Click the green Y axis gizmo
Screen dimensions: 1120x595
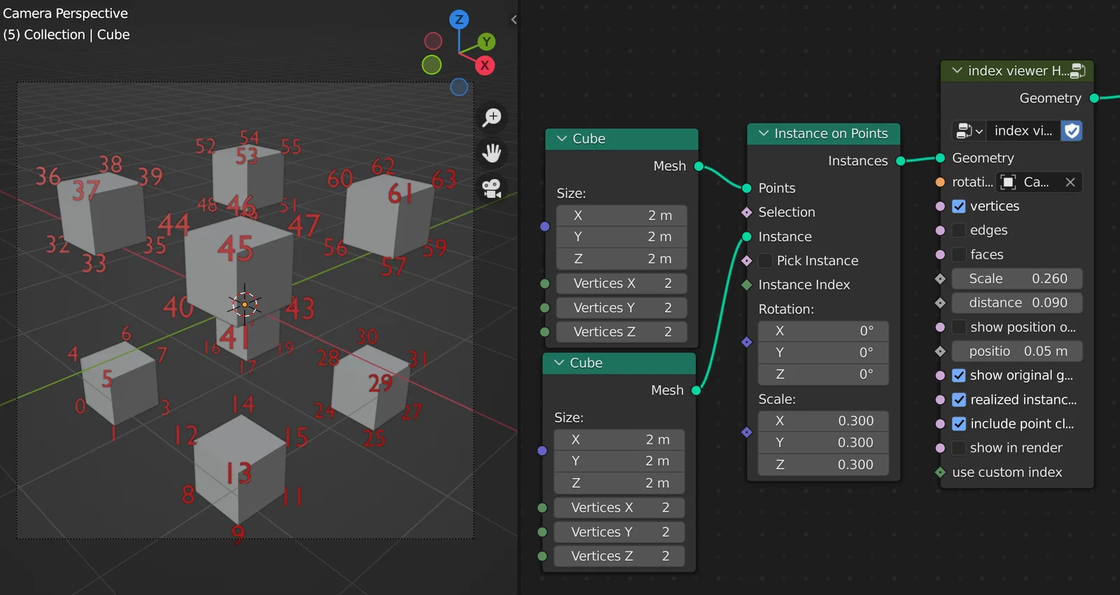click(x=486, y=42)
